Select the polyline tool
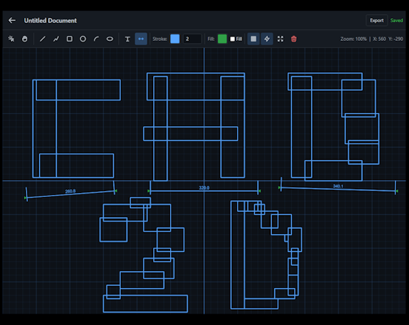Screen dimensions: 409x325 (56, 39)
